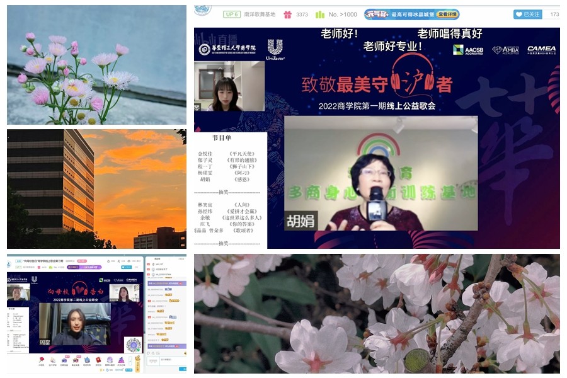This screenshot has width=567, height=378.
Task: Toggle the 已关注 follow button on large stream
Action: point(527,14)
